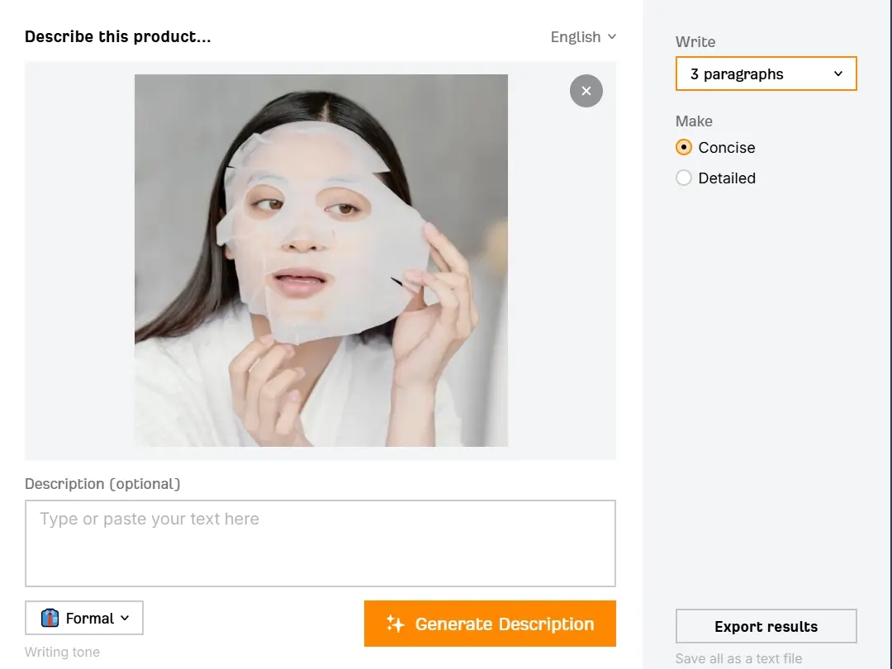Screen dimensions: 892x669
Task: Click the small chevron after Formal
Action: pyautogui.click(x=126, y=619)
